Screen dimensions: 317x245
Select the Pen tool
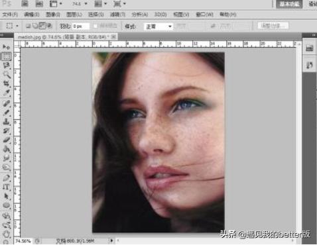click(6, 177)
